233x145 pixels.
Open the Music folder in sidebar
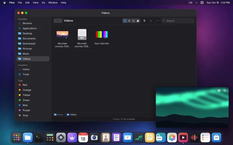point(33,53)
